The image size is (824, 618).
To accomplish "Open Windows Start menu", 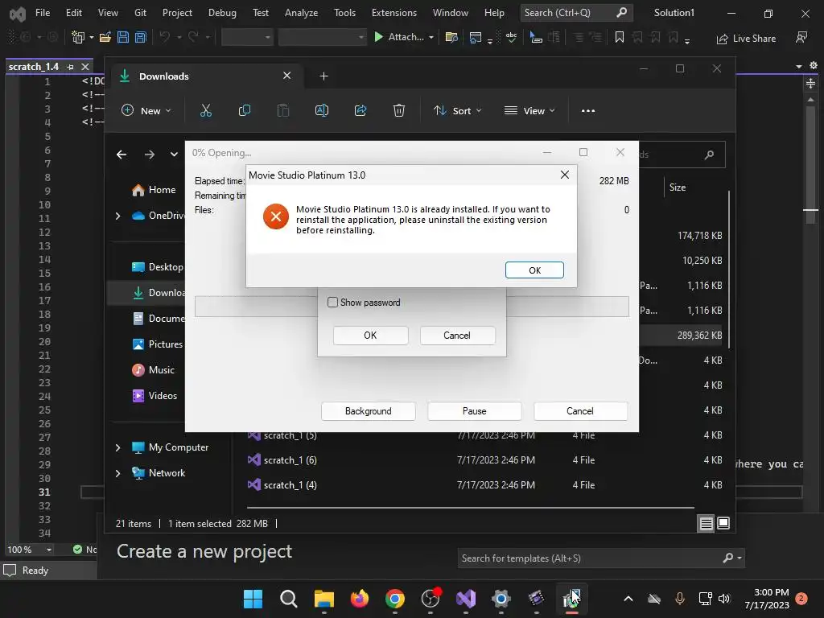I will click(x=253, y=599).
